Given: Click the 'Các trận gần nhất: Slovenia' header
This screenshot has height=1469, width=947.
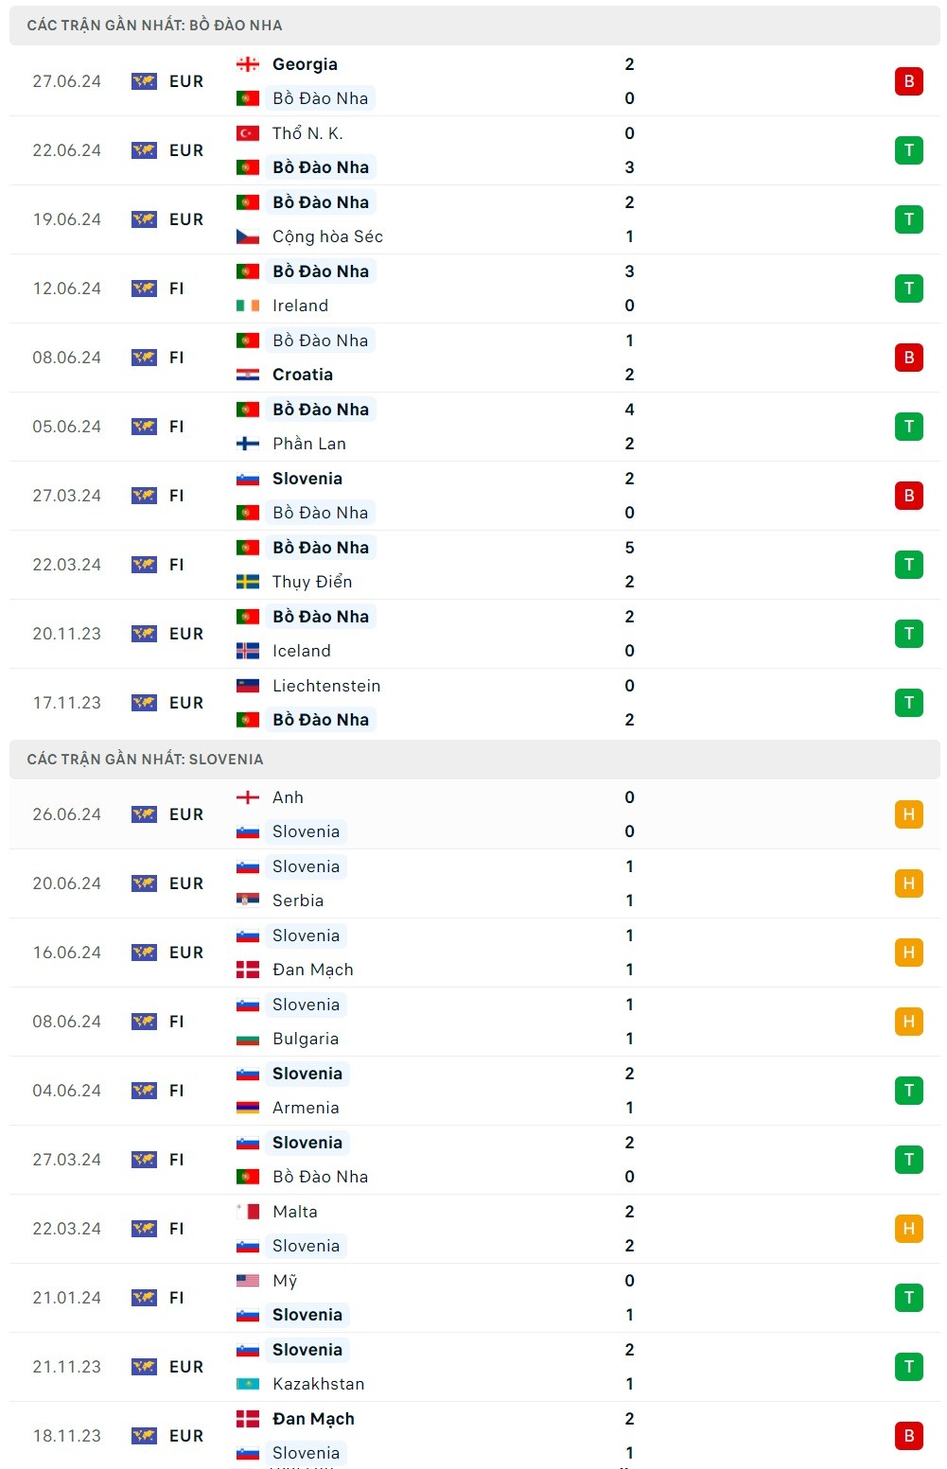Looking at the screenshot, I should [x=145, y=759].
